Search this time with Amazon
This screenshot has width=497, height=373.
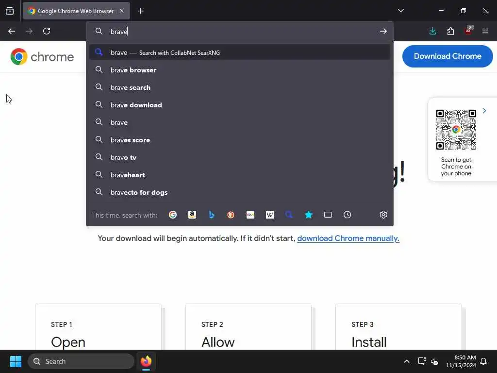click(192, 215)
